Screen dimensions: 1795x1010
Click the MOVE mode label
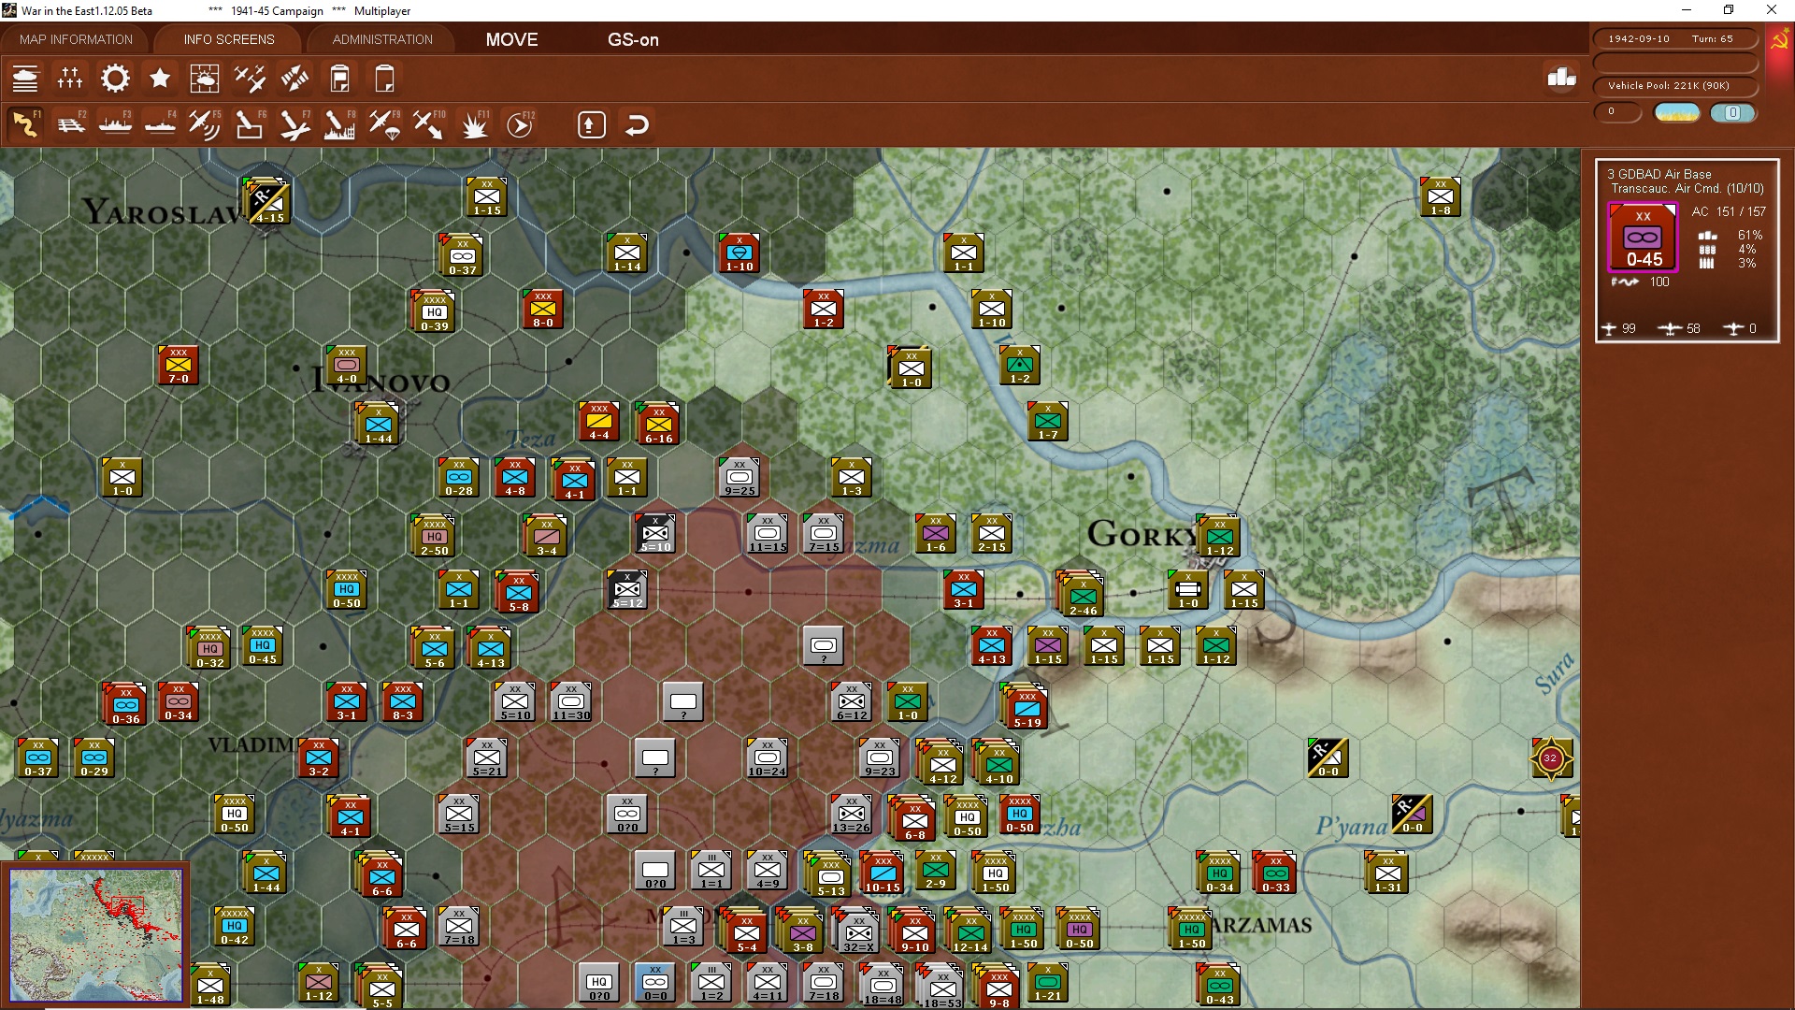511,39
